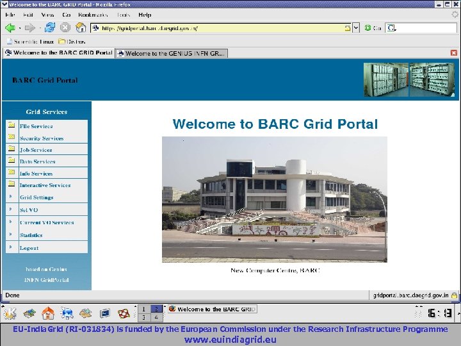Click the right server rack header image

coord(432,79)
